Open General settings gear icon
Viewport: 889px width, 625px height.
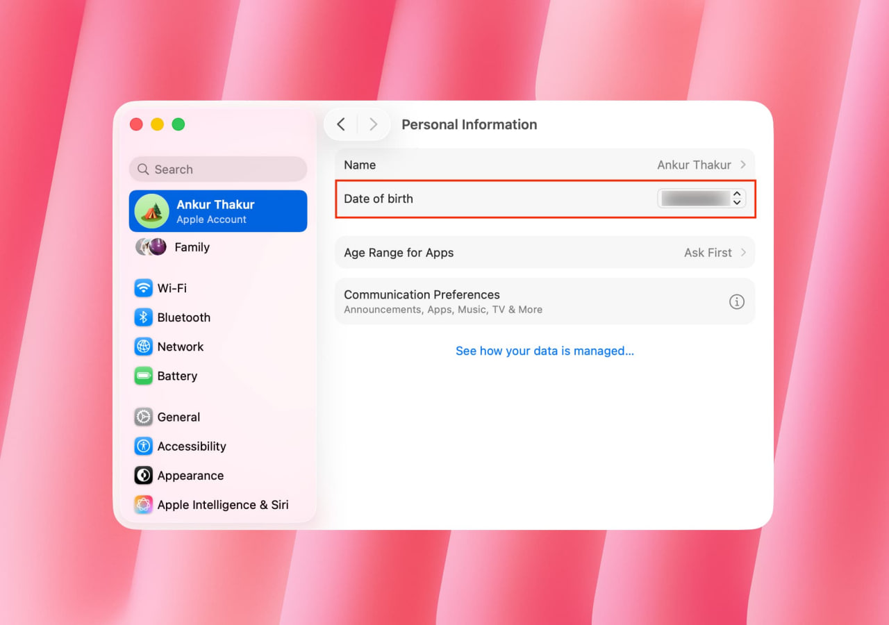[x=143, y=417]
